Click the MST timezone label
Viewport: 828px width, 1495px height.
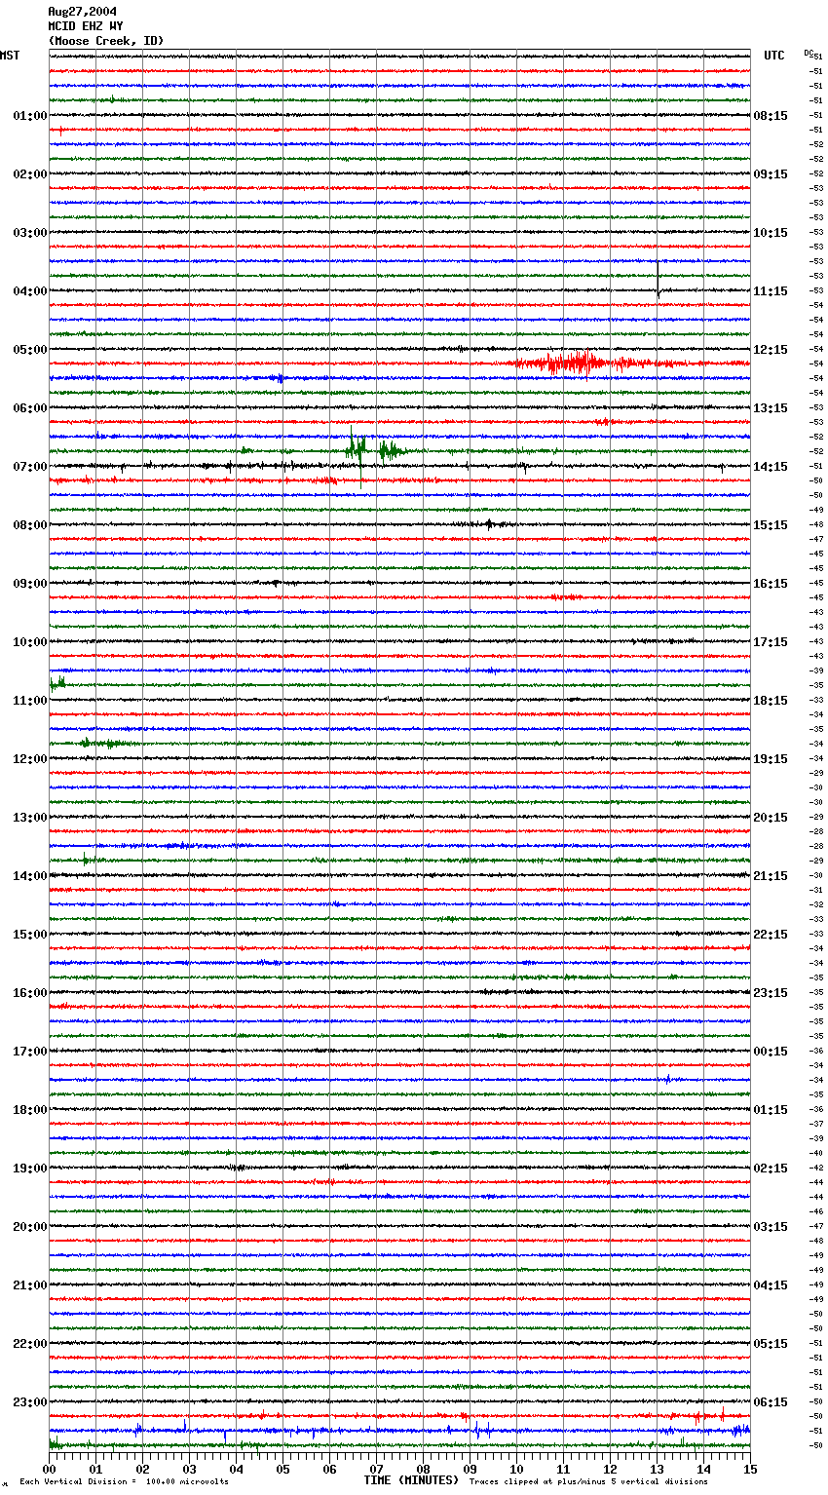pos(10,56)
